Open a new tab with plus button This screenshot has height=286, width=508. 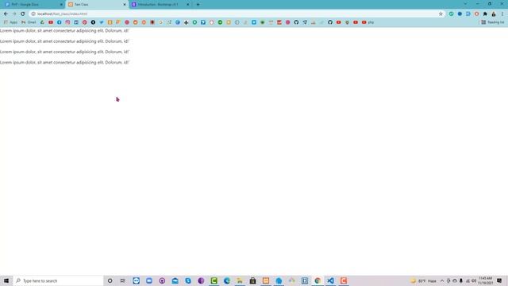198,5
